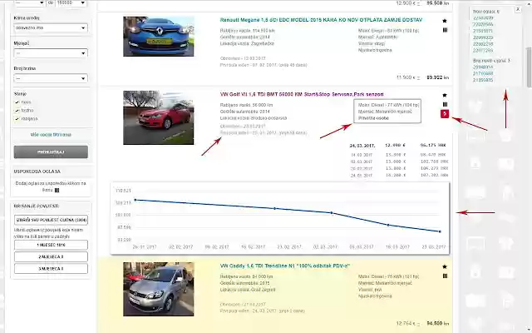Open the Klima uređaj dropdown
This screenshot has height=333, width=532.
[x=51, y=27]
